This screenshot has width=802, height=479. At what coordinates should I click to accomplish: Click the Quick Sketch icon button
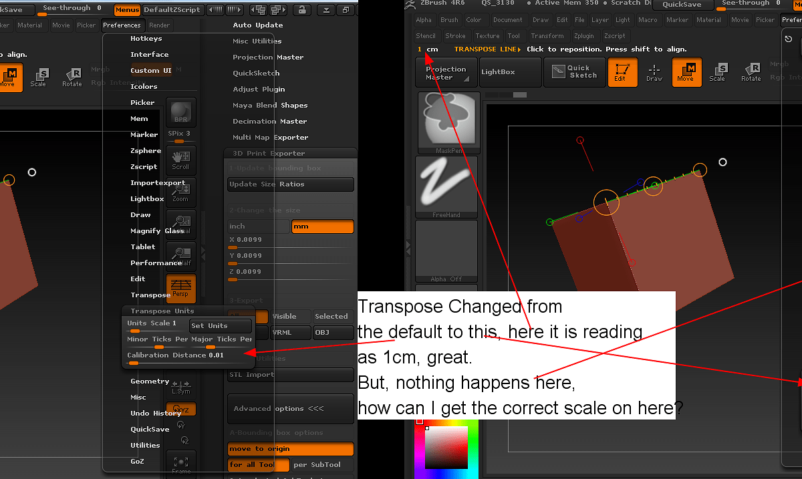(x=573, y=72)
